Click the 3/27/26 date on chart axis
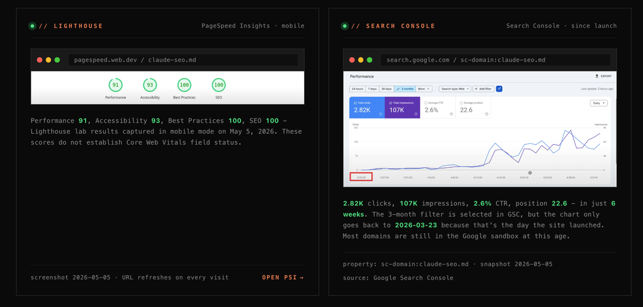This screenshot has height=307, width=643. click(x=385, y=177)
